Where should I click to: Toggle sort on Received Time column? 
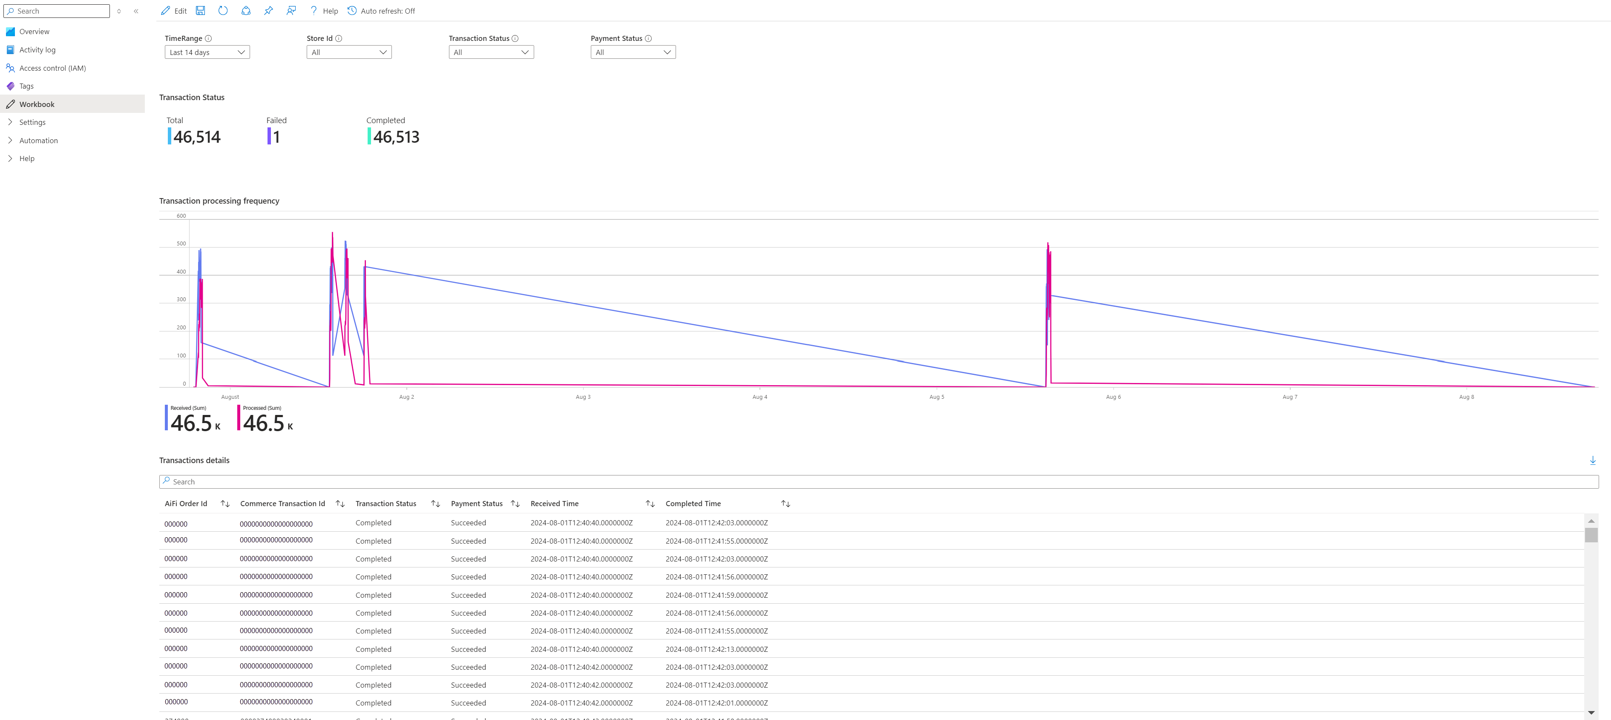(x=650, y=504)
